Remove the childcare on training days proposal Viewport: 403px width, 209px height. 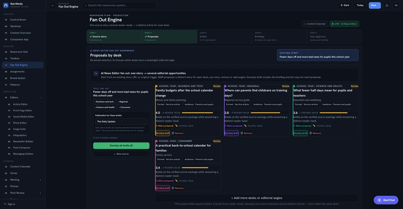(x=246, y=133)
